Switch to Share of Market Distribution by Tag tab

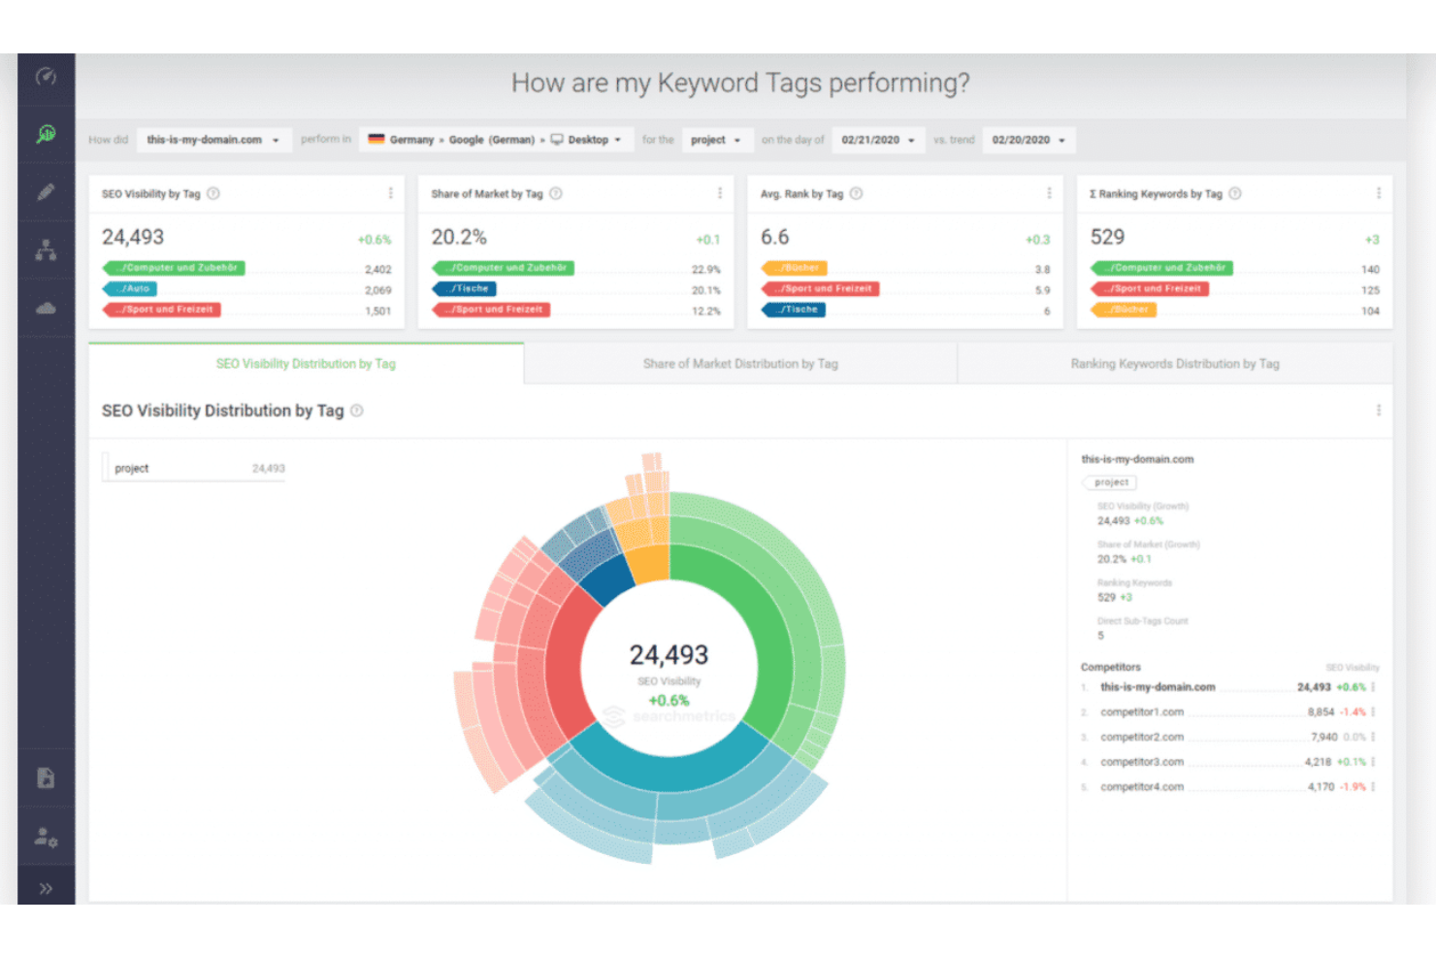pyautogui.click(x=740, y=364)
